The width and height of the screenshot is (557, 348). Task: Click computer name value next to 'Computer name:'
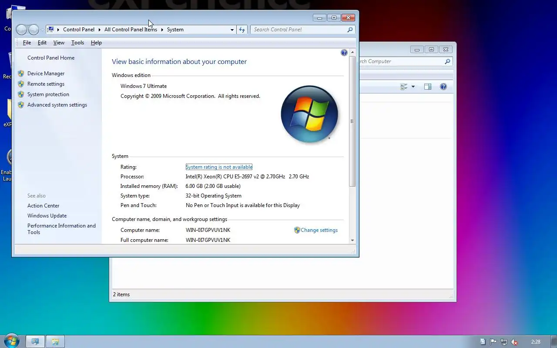(x=208, y=230)
